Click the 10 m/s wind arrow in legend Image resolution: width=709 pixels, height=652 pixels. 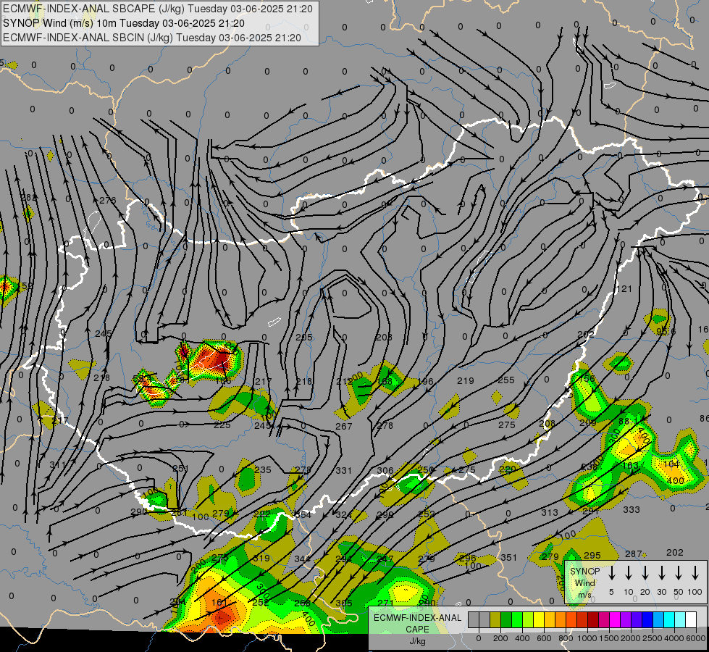pos(628,573)
